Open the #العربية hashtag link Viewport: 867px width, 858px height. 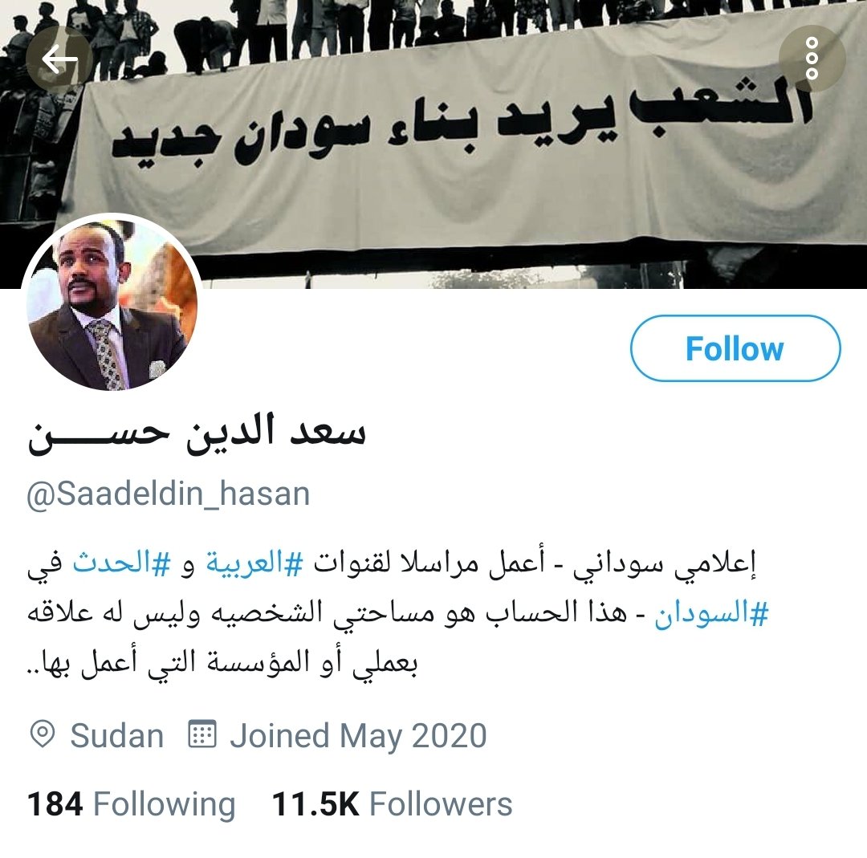click(x=254, y=564)
